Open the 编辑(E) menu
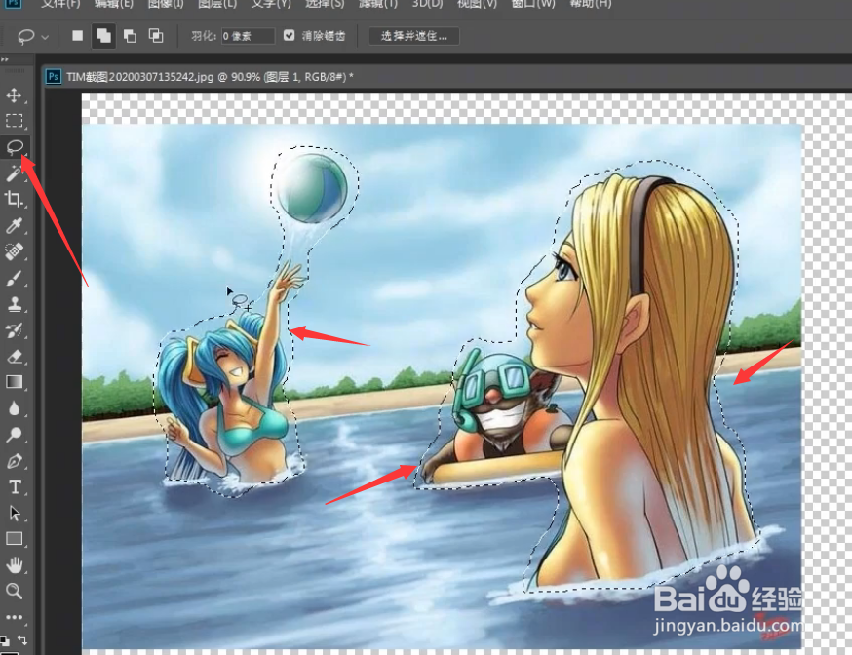Screen dimensions: 852x655 click(x=113, y=4)
